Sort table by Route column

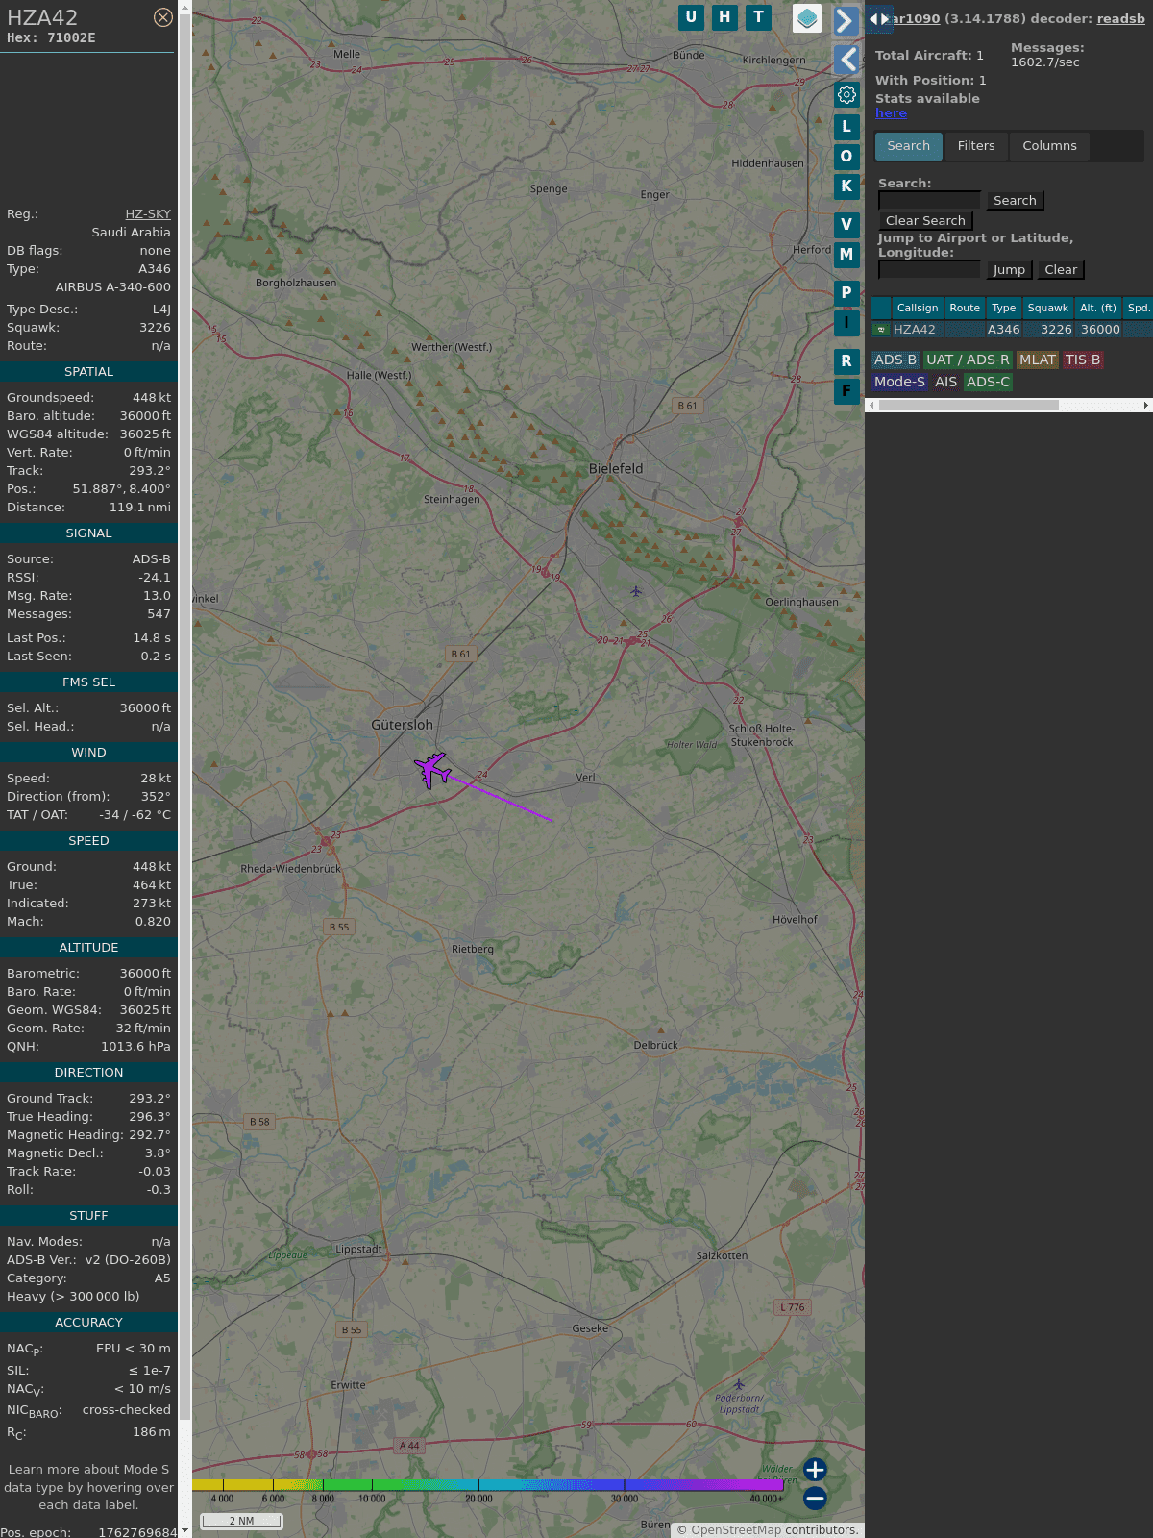click(965, 309)
